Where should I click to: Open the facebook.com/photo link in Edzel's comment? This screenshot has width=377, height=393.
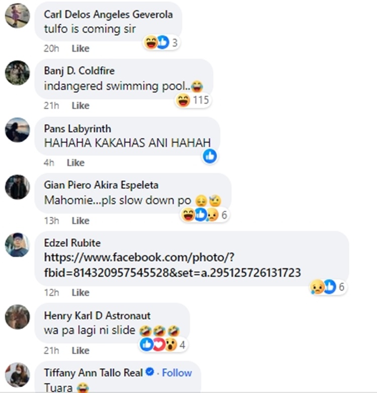click(x=172, y=265)
